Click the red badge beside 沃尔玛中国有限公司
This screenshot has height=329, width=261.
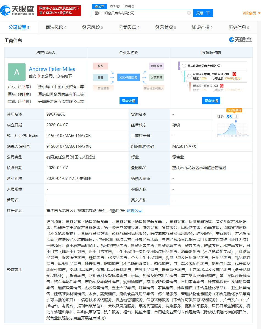(x=222, y=86)
